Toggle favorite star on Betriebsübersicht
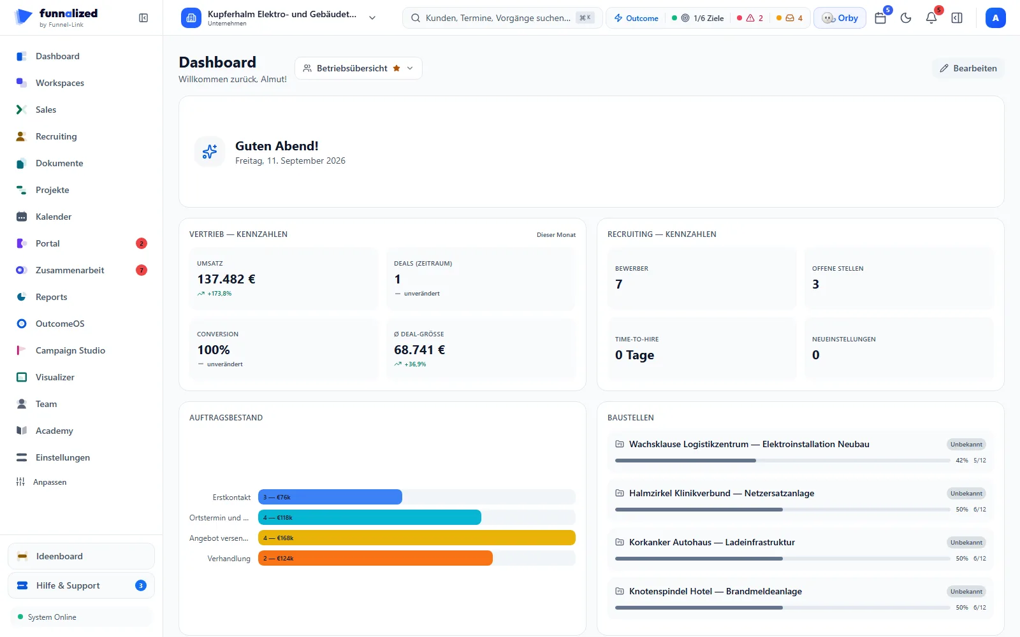 pos(397,68)
